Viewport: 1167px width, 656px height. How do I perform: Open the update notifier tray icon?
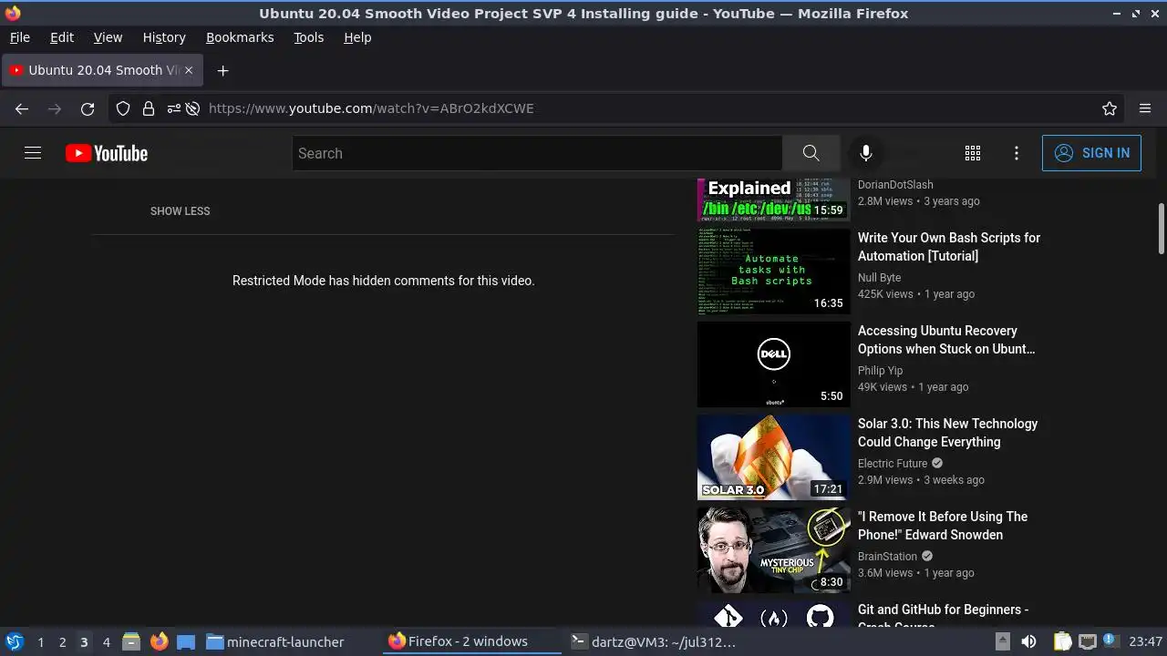[1110, 641]
